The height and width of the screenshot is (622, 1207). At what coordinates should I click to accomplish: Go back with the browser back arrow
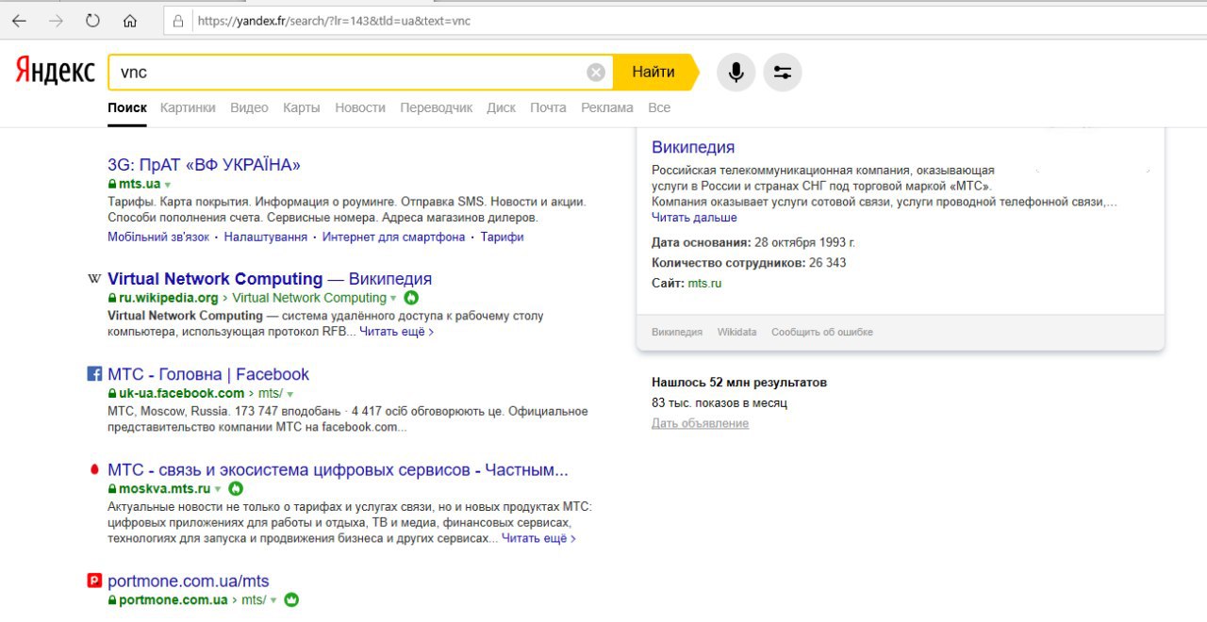(19, 21)
